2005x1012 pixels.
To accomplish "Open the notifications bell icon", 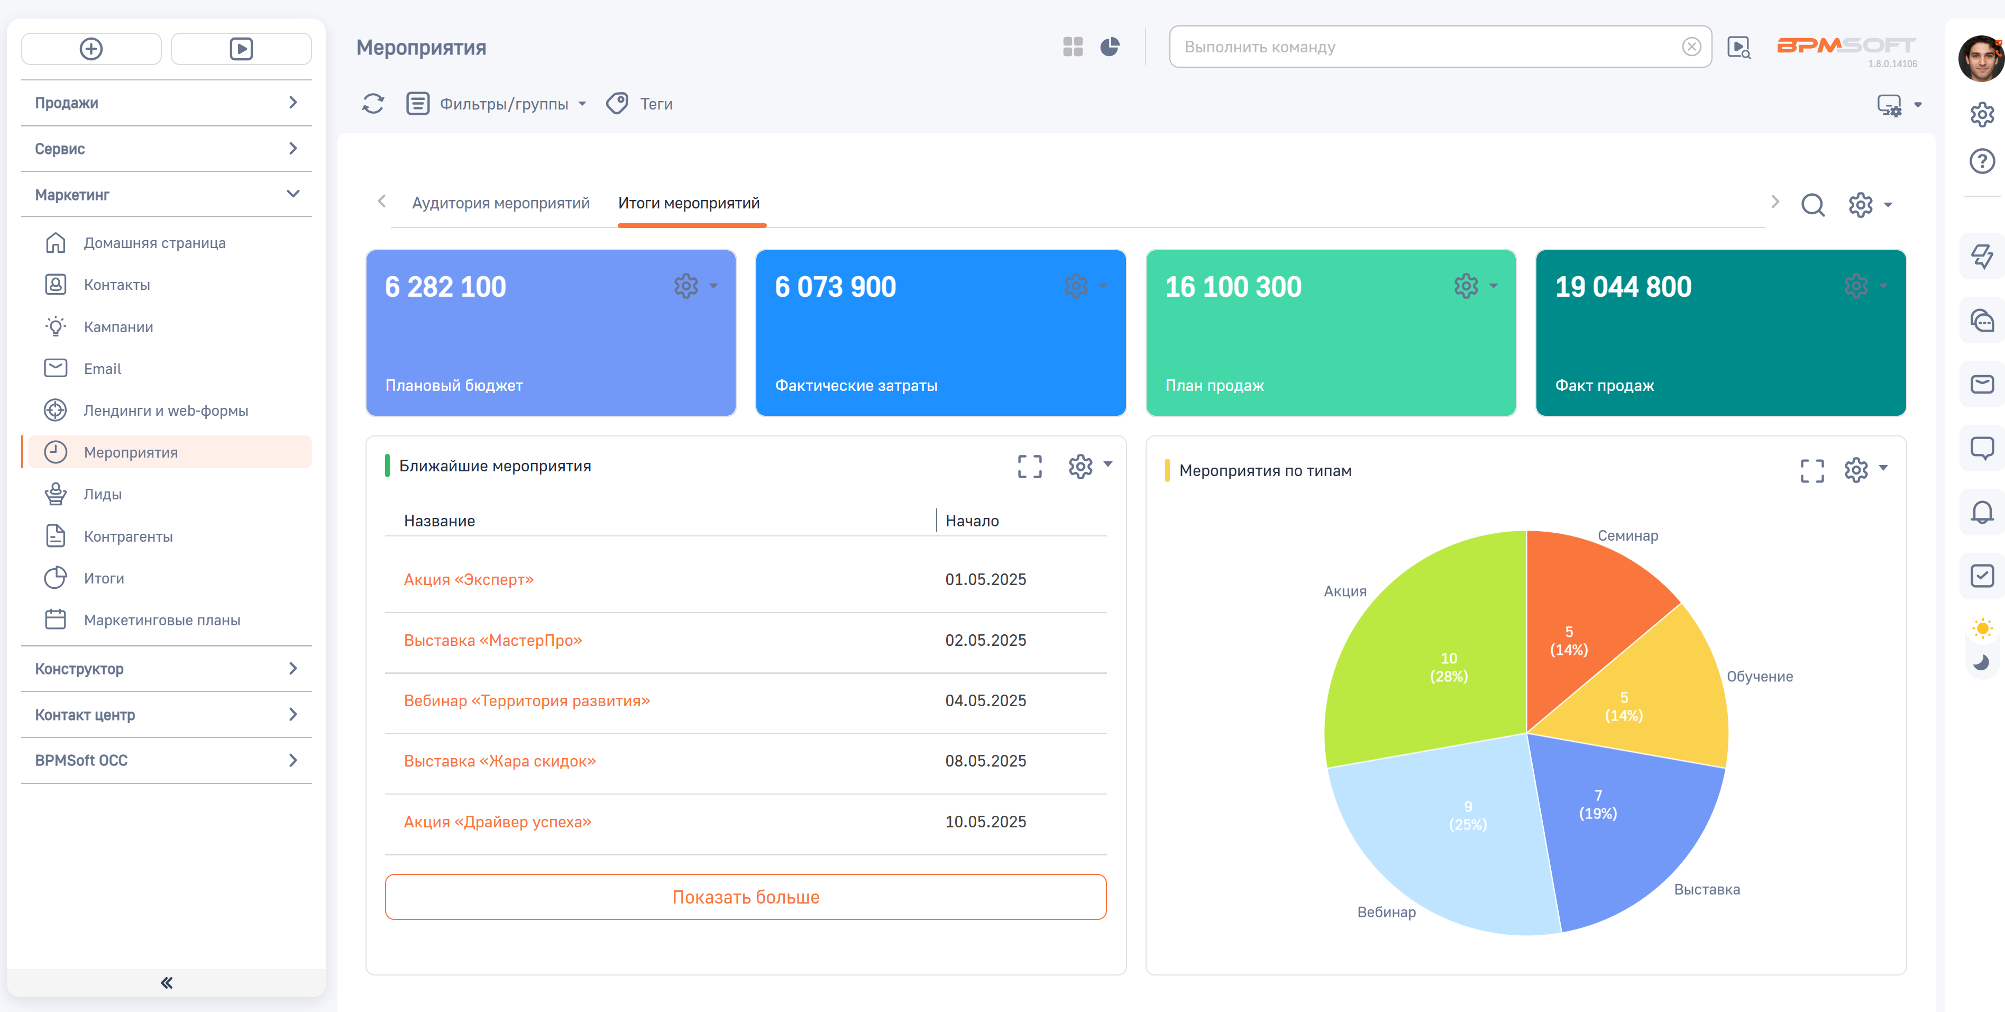I will (x=1982, y=512).
